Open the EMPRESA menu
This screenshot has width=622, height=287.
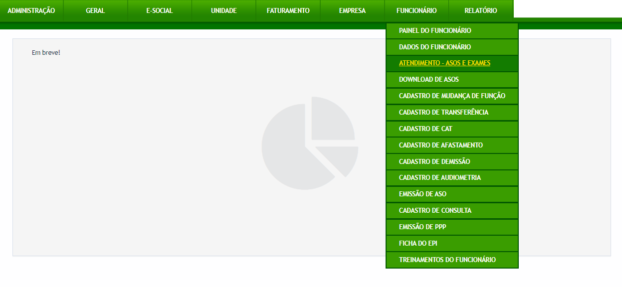click(x=352, y=11)
